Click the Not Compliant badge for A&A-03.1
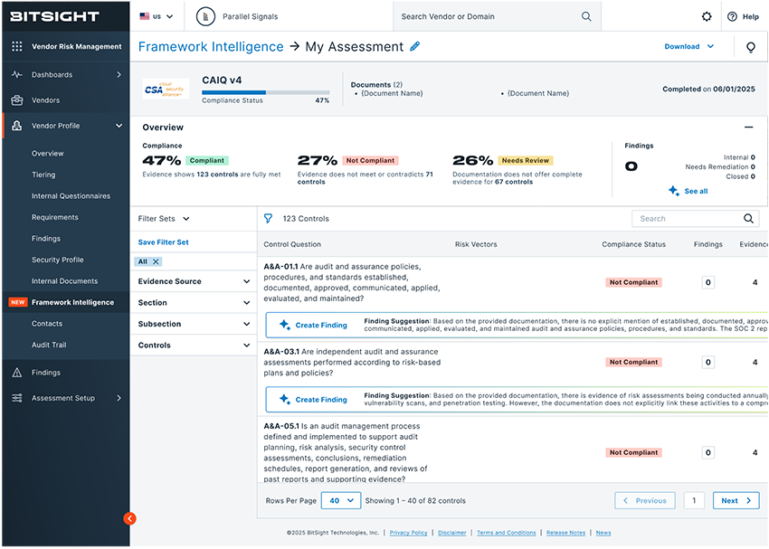 click(633, 363)
